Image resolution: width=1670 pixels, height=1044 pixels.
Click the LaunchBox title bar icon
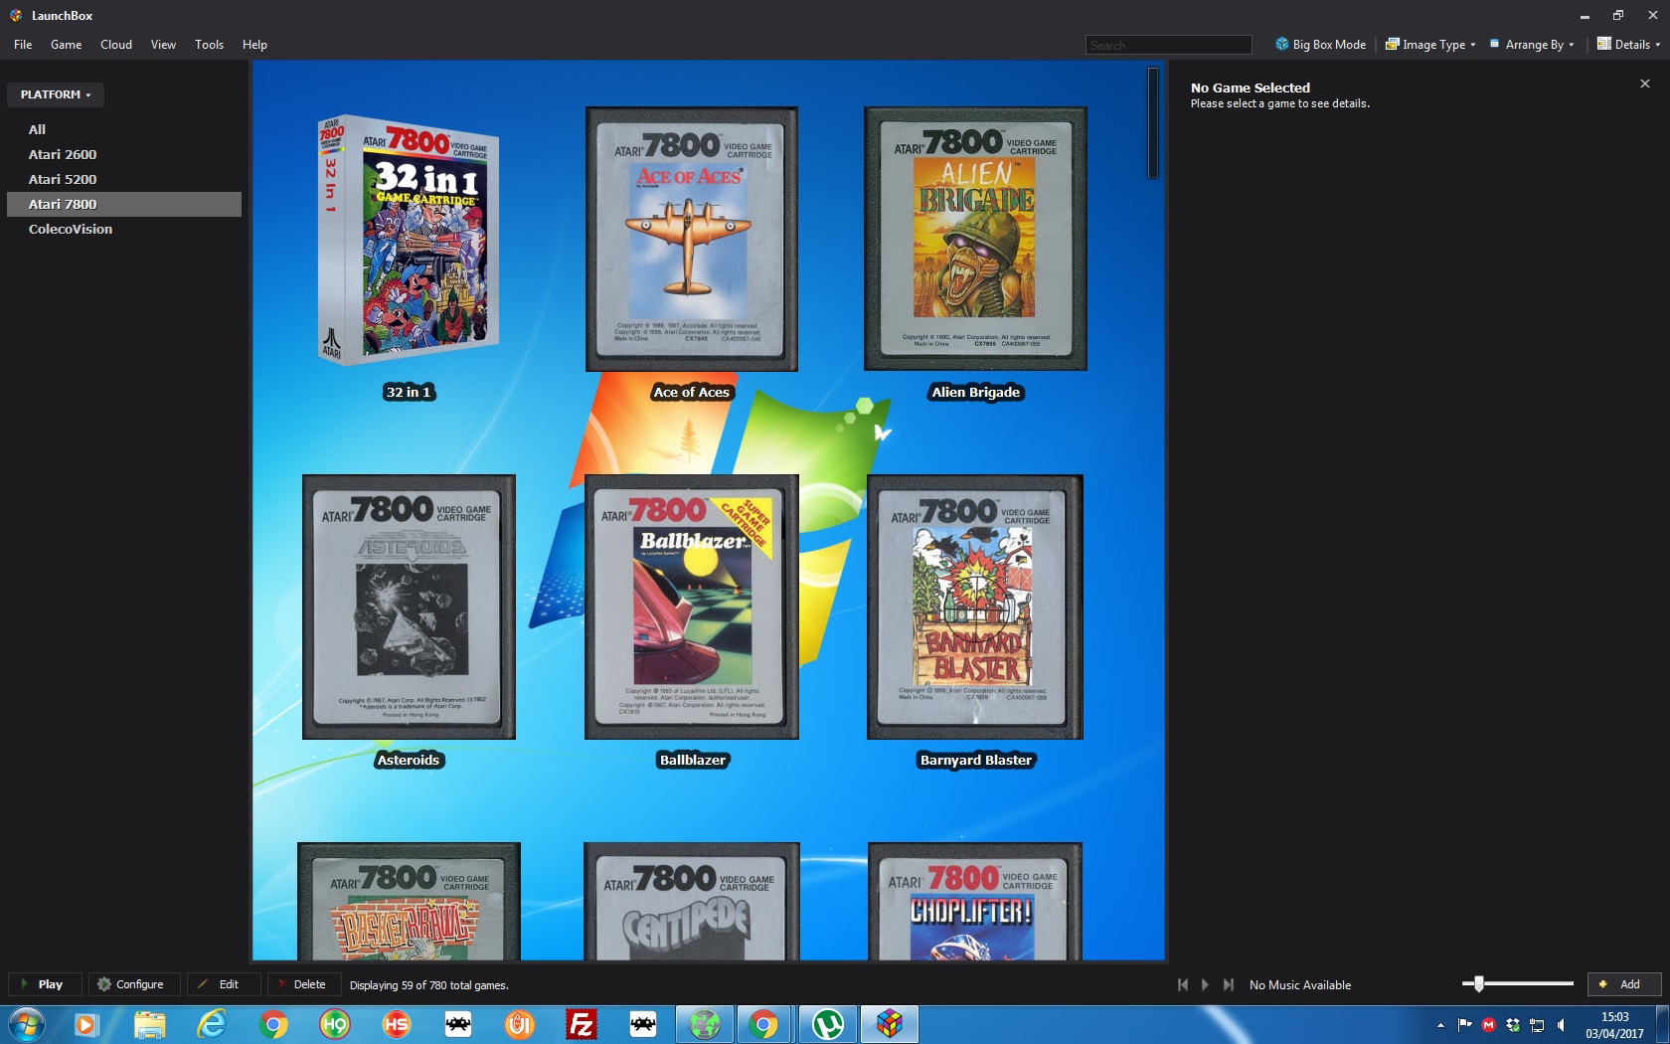pyautogui.click(x=16, y=15)
